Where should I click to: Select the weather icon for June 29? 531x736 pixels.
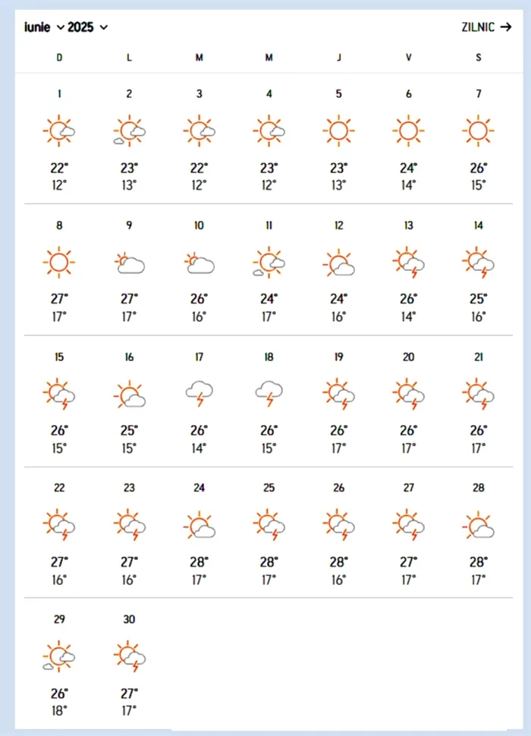59,657
